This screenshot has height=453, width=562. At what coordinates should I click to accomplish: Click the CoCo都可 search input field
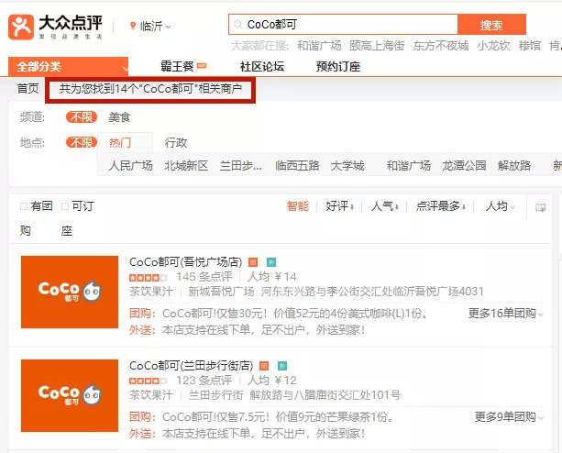coord(348,25)
